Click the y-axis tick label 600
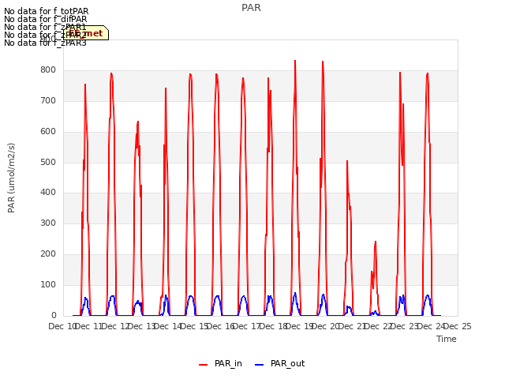 (48, 132)
